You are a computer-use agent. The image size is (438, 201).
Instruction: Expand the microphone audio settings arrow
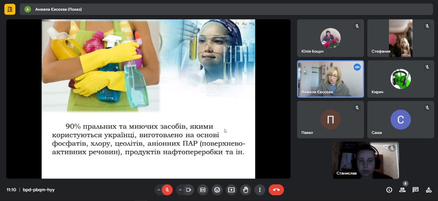[159, 190]
